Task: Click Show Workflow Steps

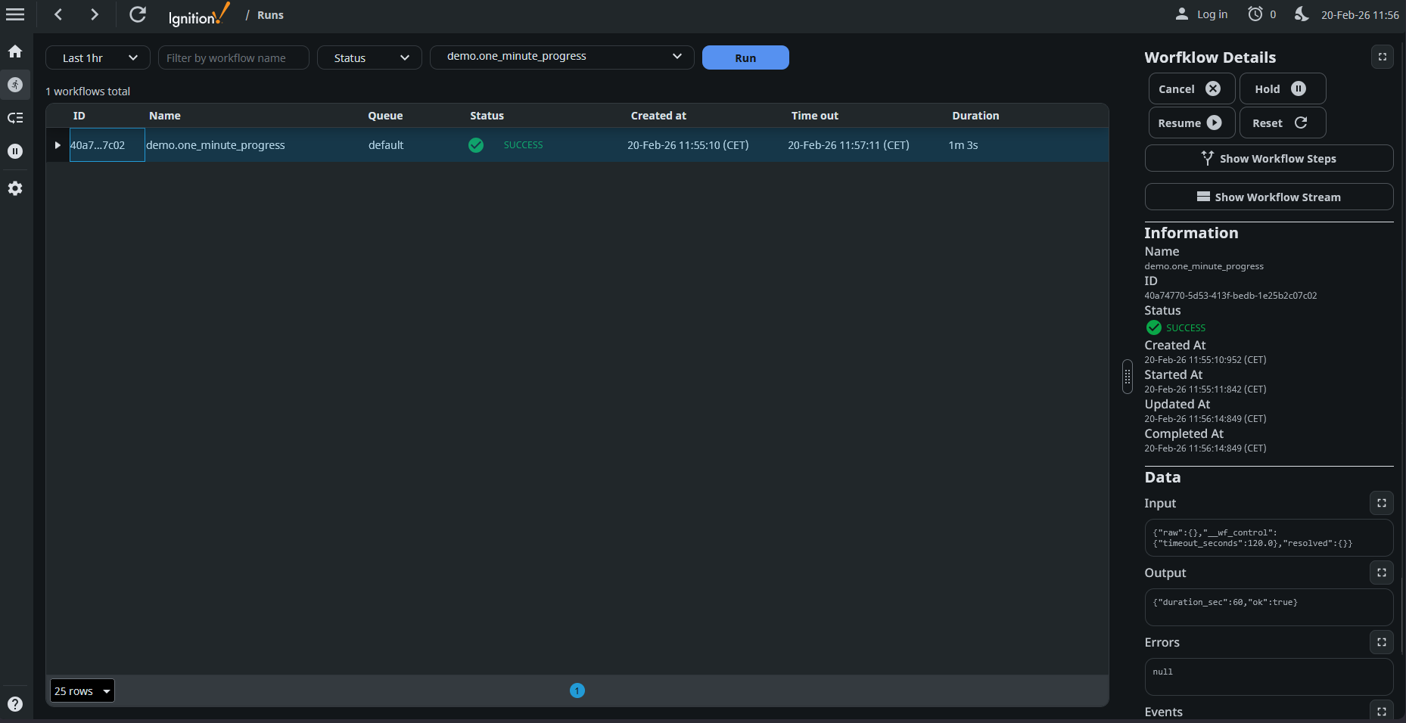Action: pos(1268,158)
